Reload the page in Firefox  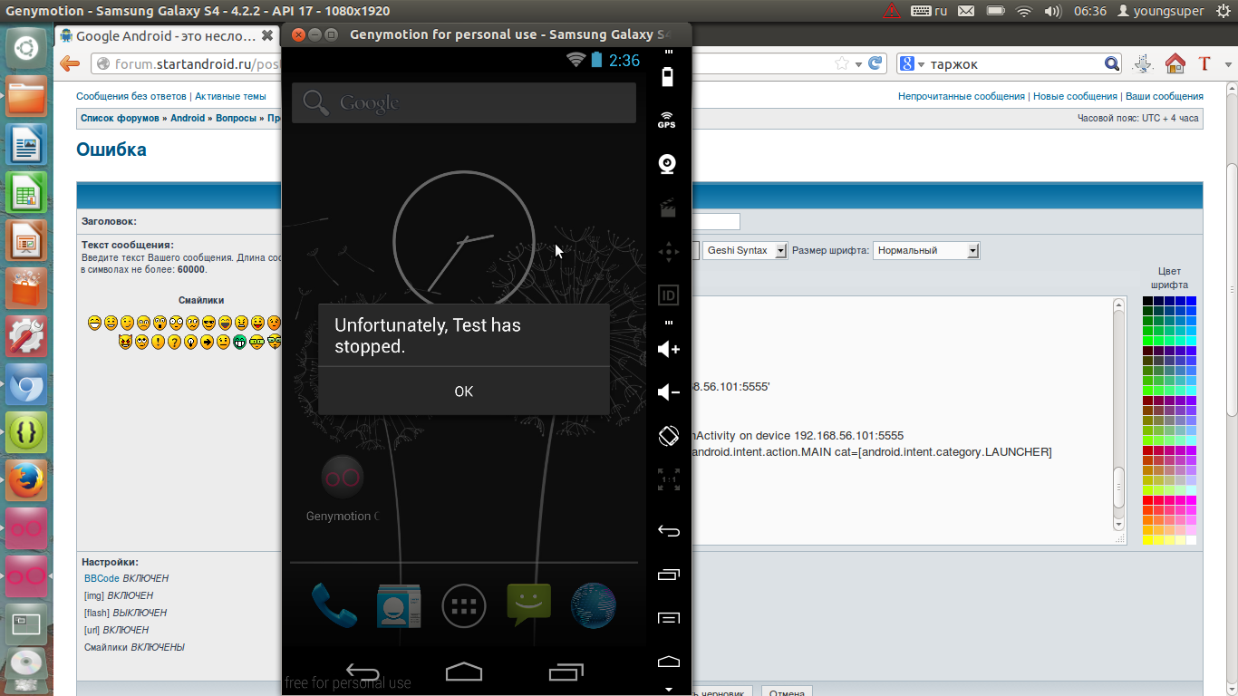(875, 63)
